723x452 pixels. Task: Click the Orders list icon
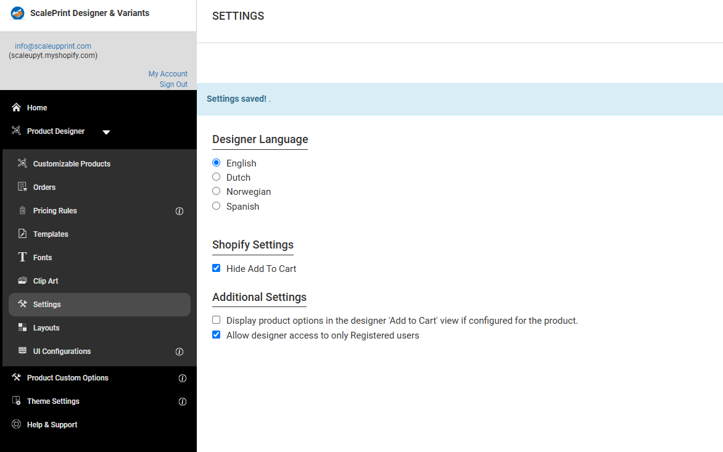coord(22,187)
